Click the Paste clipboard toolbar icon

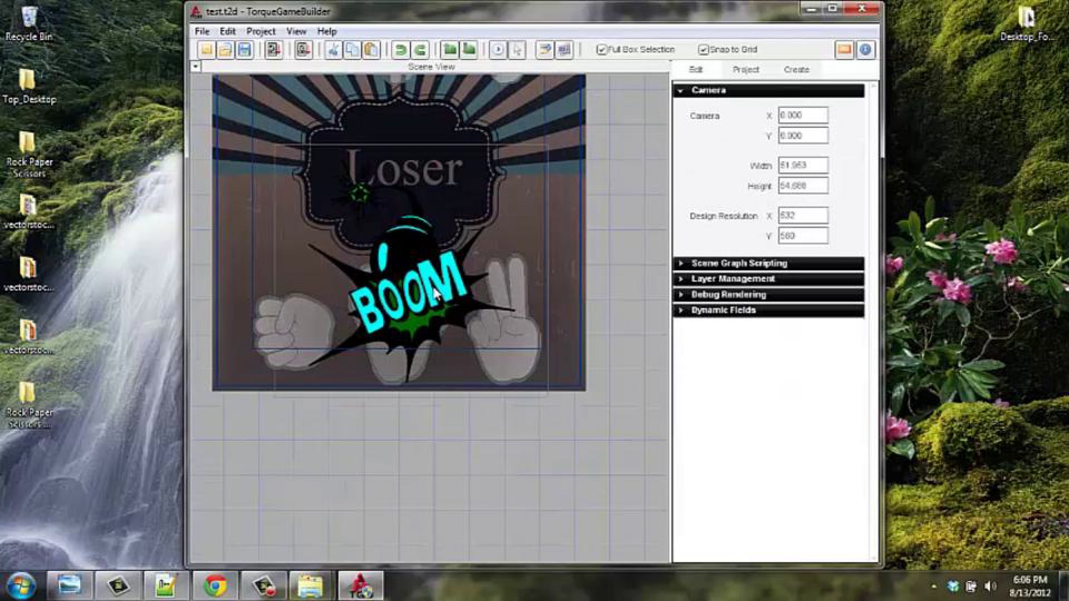(371, 49)
